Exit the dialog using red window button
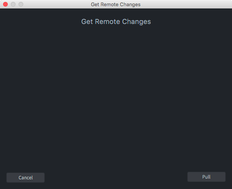The width and height of the screenshot is (232, 189). (5, 4)
